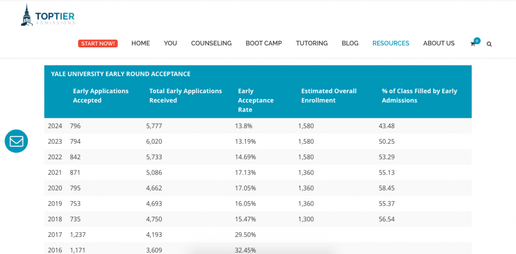516x254 pixels.
Task: Click the 4,750 applications value
Action: point(154,219)
